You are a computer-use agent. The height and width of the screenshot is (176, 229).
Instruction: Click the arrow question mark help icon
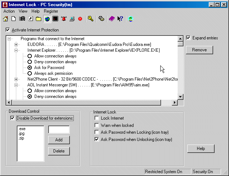120,19
